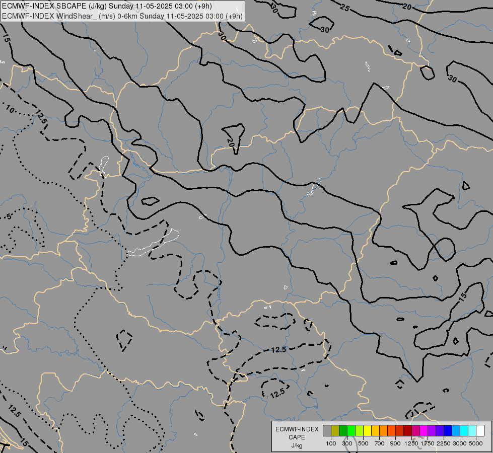
Task: Select the pink swatch right of 1250
Action: 415,430
